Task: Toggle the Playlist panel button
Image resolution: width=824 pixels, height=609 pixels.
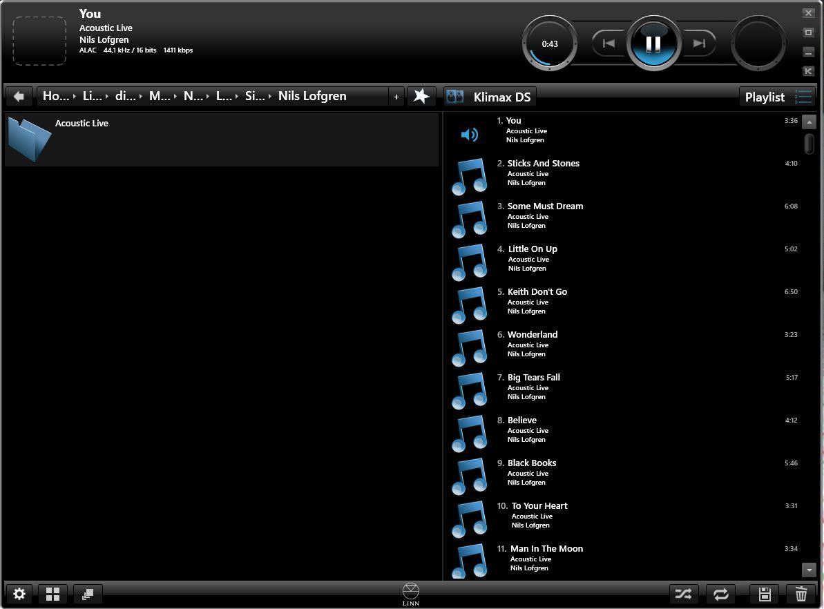Action: pos(776,97)
